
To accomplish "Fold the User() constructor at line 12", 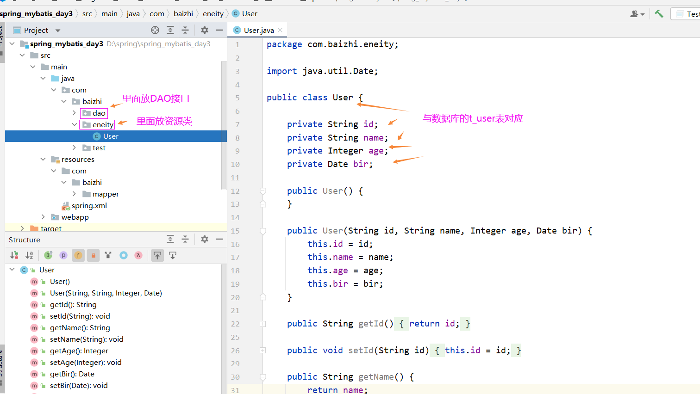I will (262, 191).
